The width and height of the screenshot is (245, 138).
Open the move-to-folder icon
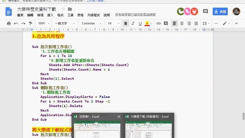(x=70, y=9)
